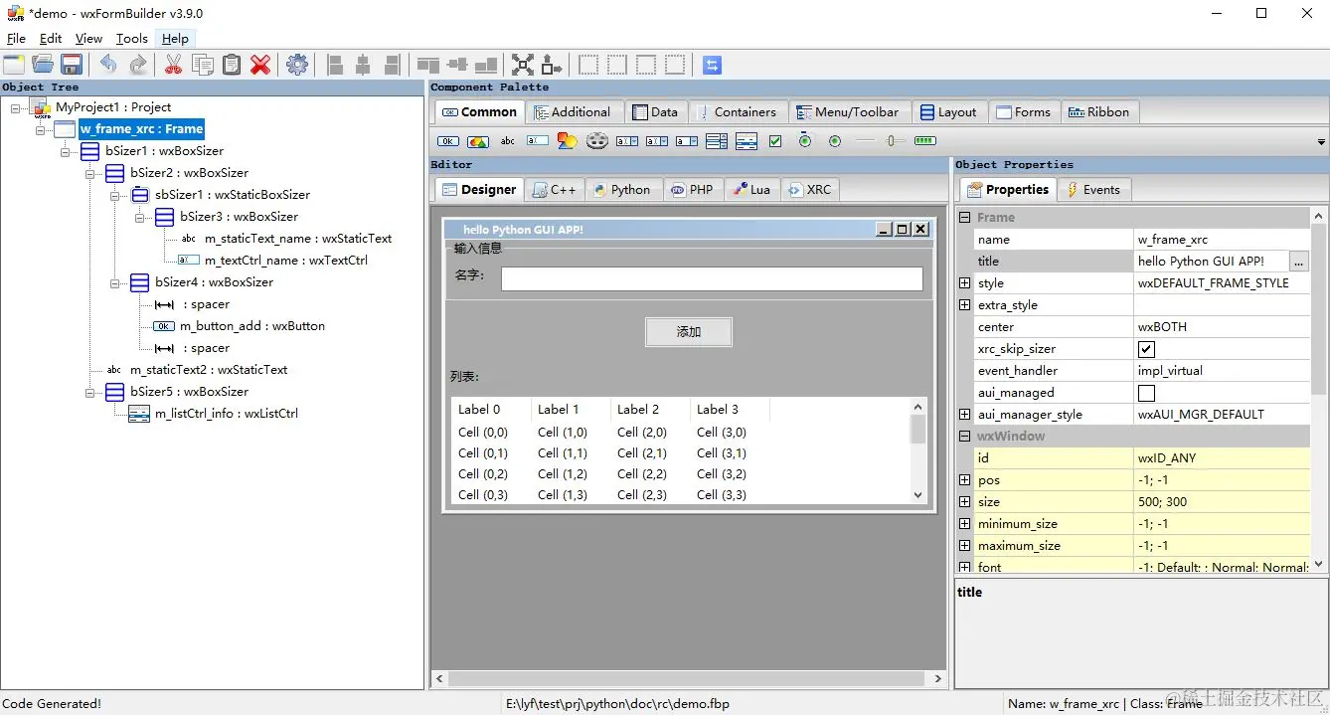1330x715 pixels.
Task: Open the component palette overflow dropdown arrow
Action: click(1321, 142)
